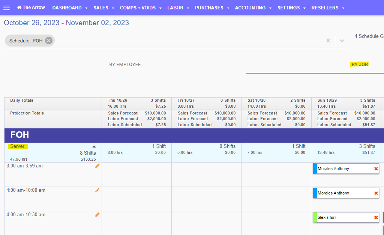This screenshot has height=235, width=384.
Task: Open the filter field dropdown chevron
Action: [x=342, y=41]
